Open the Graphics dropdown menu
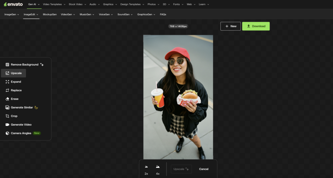 (110, 4)
